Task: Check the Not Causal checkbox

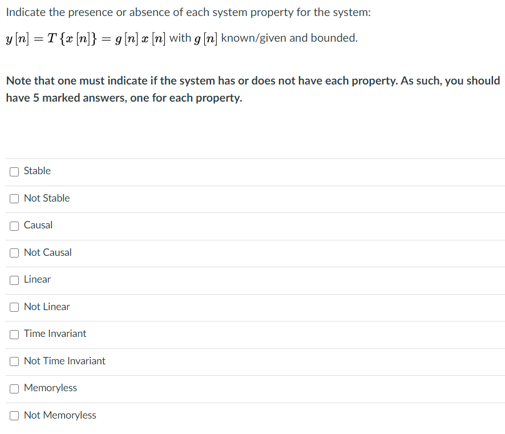Action: (x=14, y=253)
